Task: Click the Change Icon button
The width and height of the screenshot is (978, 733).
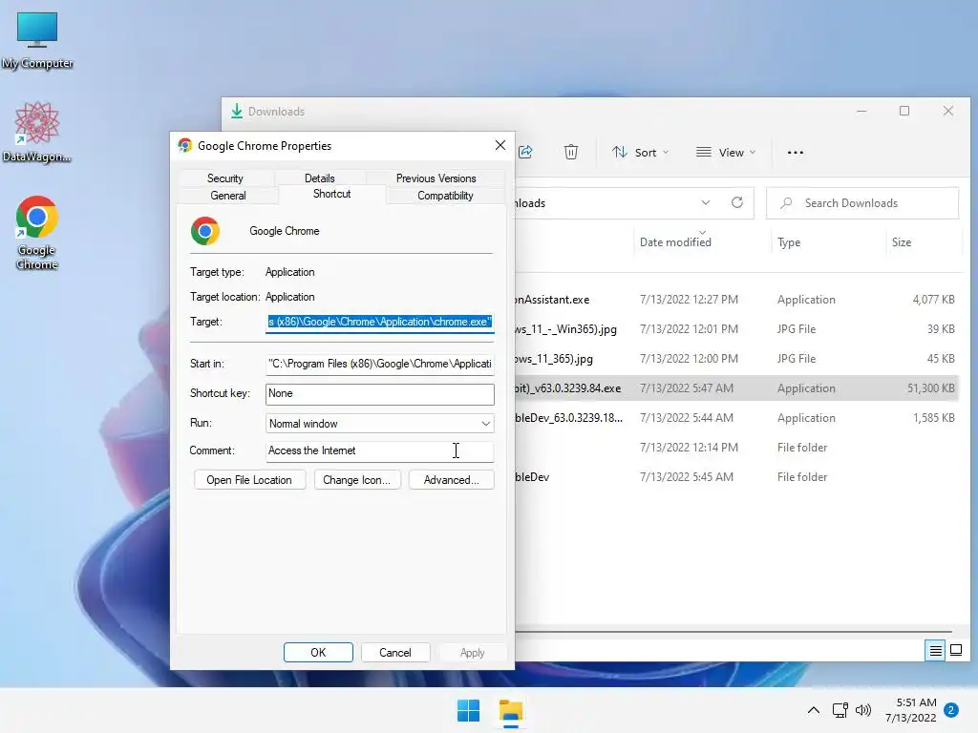Action: (357, 480)
